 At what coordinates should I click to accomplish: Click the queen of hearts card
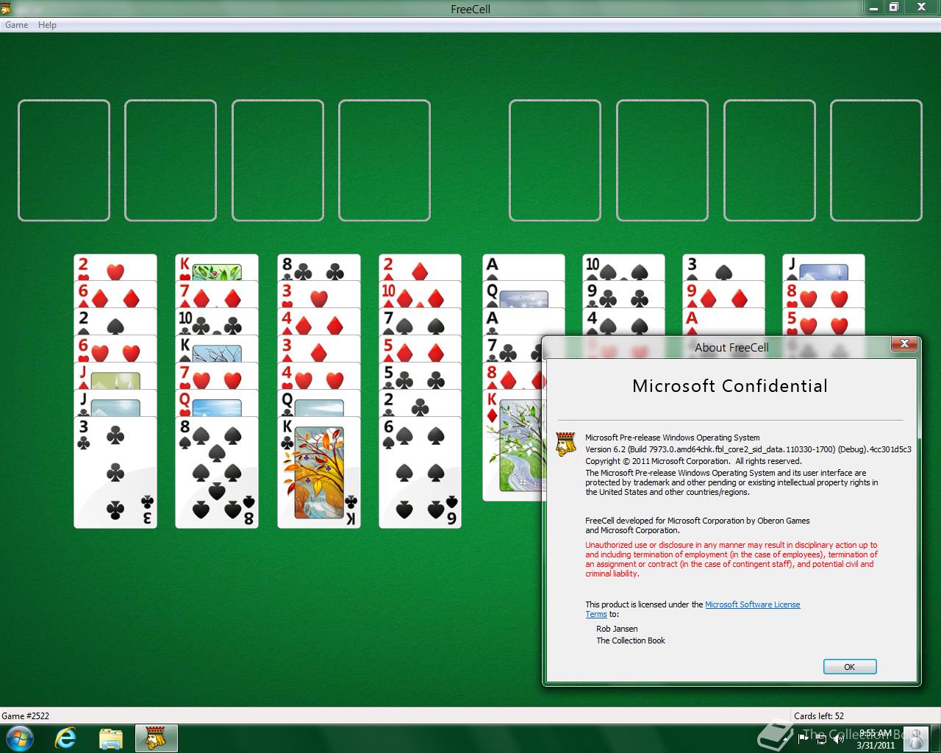[217, 404]
